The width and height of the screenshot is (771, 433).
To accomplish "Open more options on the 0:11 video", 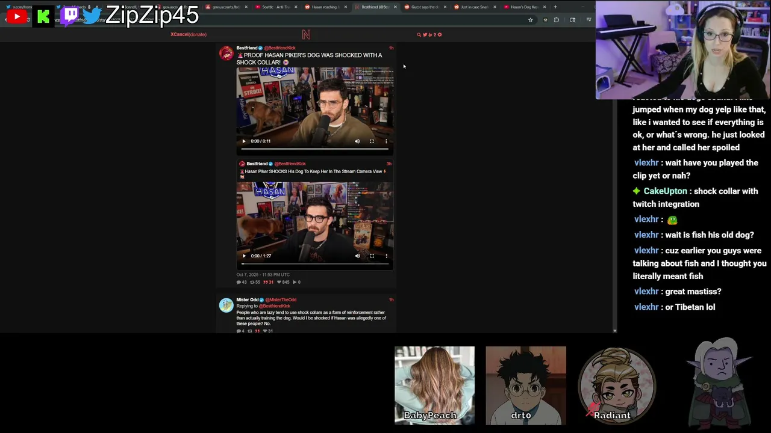I will pyautogui.click(x=386, y=141).
